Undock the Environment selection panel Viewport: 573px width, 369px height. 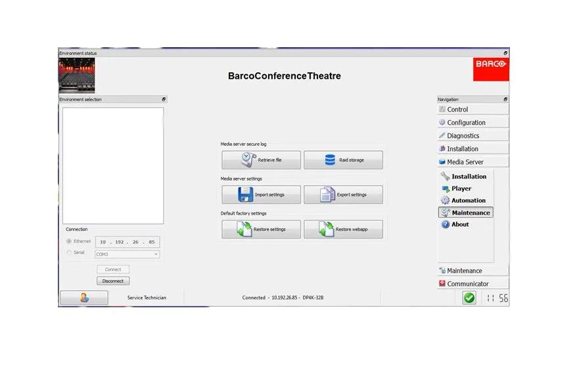coord(164,99)
